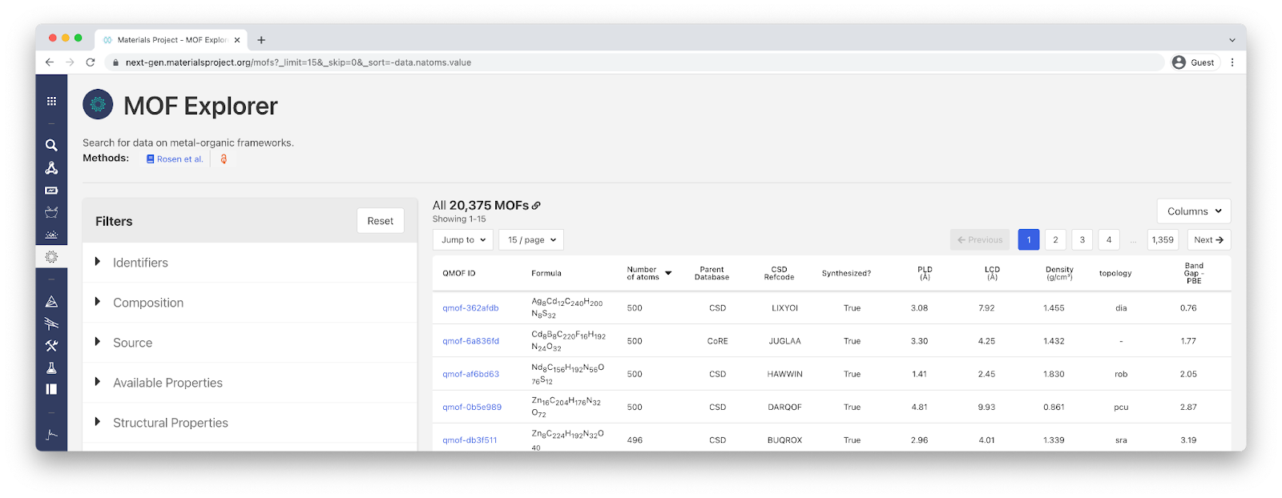The width and height of the screenshot is (1282, 498).
Task: Click the Guest profile button
Action: [x=1194, y=62]
